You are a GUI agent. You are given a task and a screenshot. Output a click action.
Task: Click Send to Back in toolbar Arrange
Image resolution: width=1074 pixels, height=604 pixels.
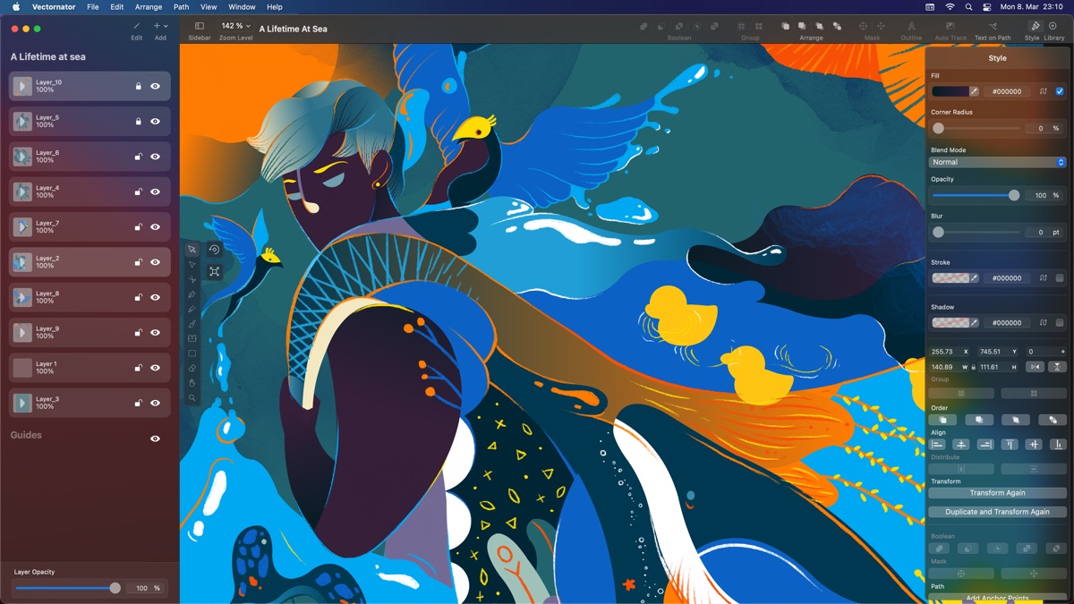pos(837,27)
